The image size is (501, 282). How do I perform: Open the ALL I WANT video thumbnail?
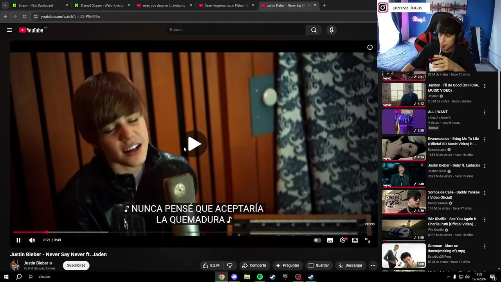pyautogui.click(x=404, y=121)
